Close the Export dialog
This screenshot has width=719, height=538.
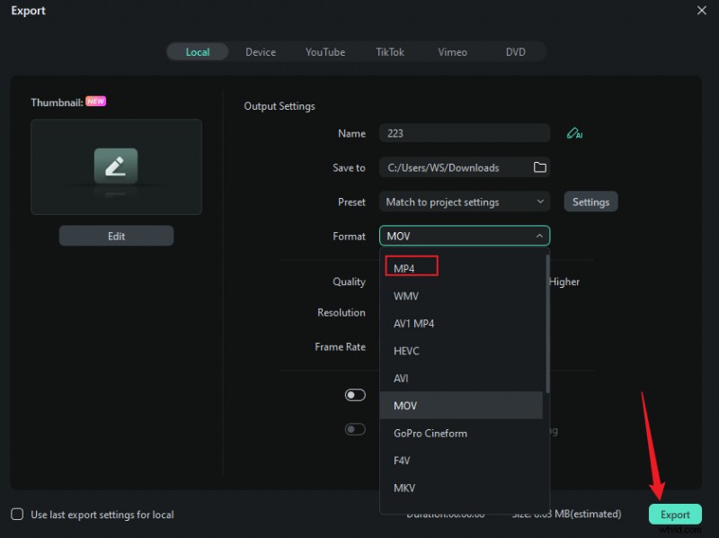pyautogui.click(x=702, y=11)
